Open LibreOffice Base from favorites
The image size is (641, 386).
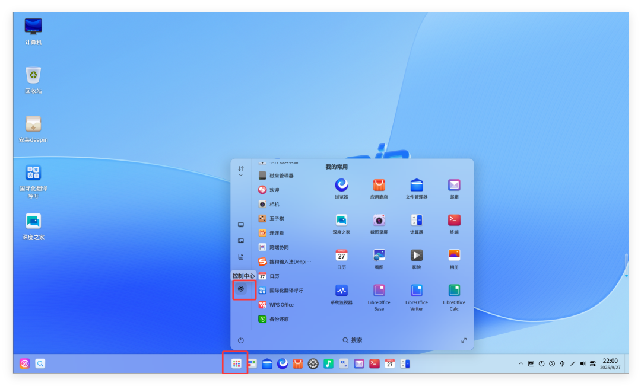(379, 297)
